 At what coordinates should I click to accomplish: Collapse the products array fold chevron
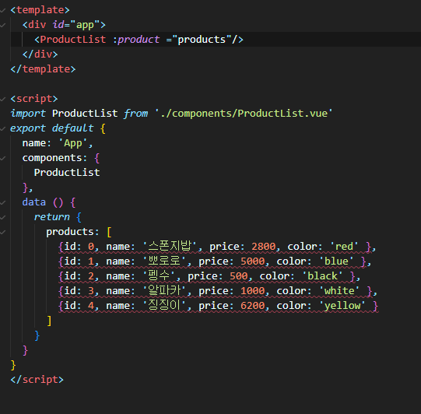point(2,232)
